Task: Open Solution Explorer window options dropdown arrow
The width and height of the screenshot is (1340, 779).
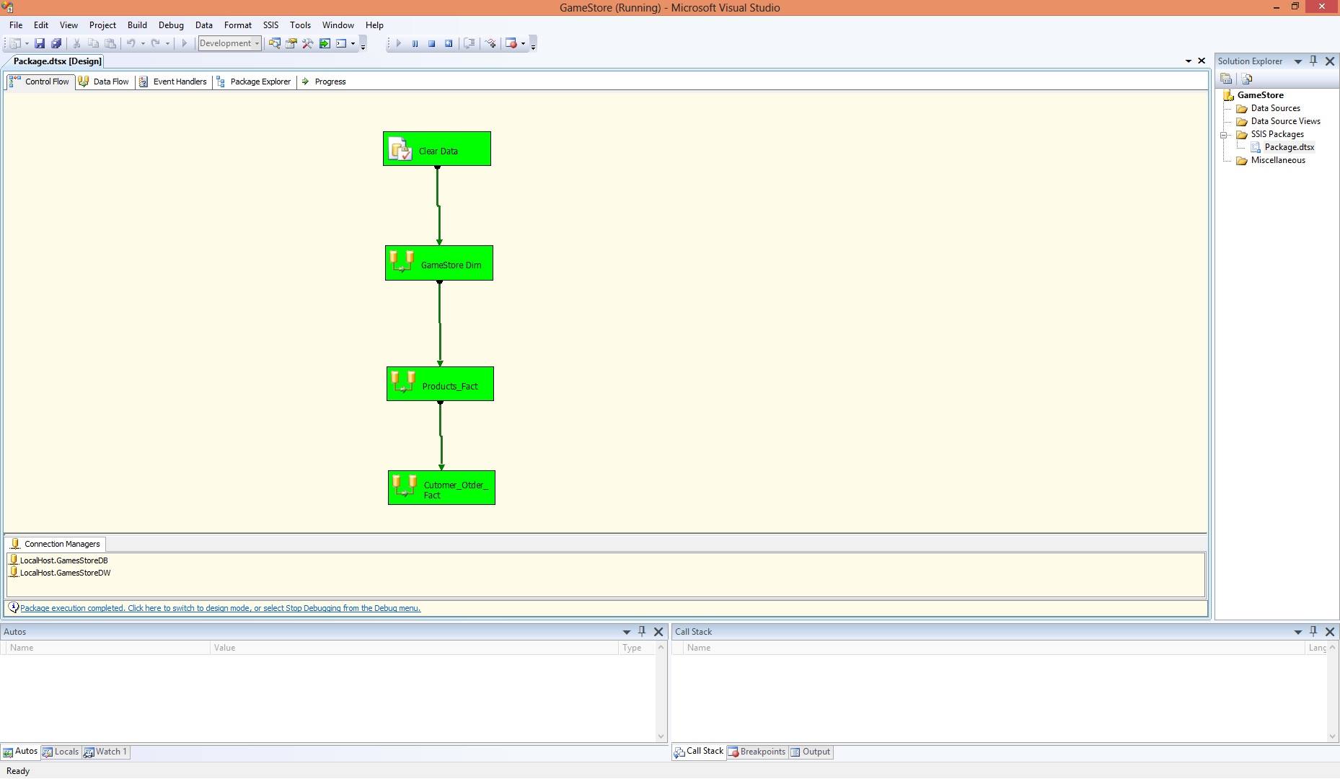Action: (1297, 61)
